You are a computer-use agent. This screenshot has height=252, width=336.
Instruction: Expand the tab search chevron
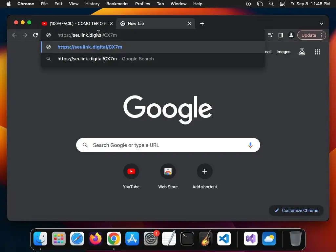click(322, 24)
